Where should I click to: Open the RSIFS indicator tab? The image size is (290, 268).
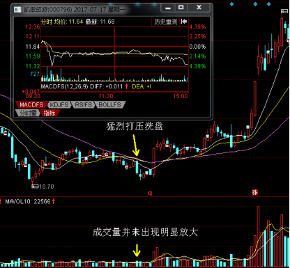point(83,104)
